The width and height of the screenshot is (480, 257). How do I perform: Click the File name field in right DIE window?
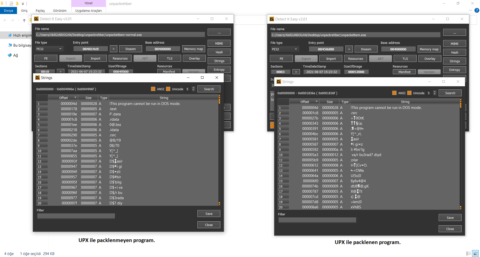tap(355, 35)
